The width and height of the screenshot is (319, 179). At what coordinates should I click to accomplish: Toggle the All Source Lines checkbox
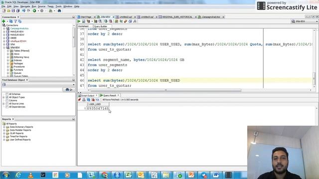(x=7, y=104)
